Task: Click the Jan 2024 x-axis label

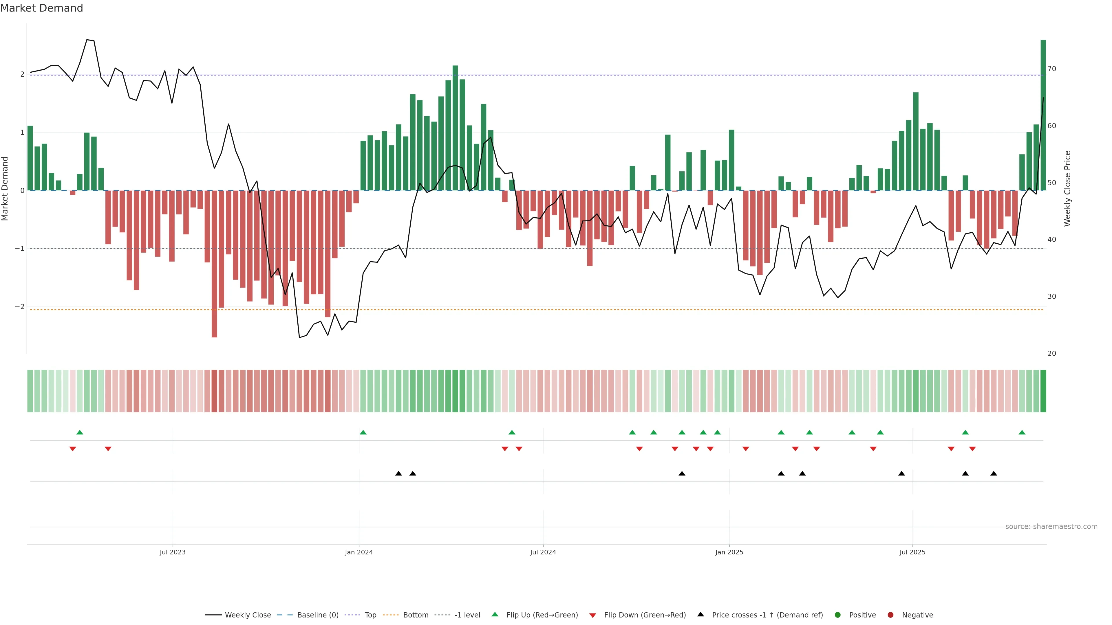Action: point(359,552)
